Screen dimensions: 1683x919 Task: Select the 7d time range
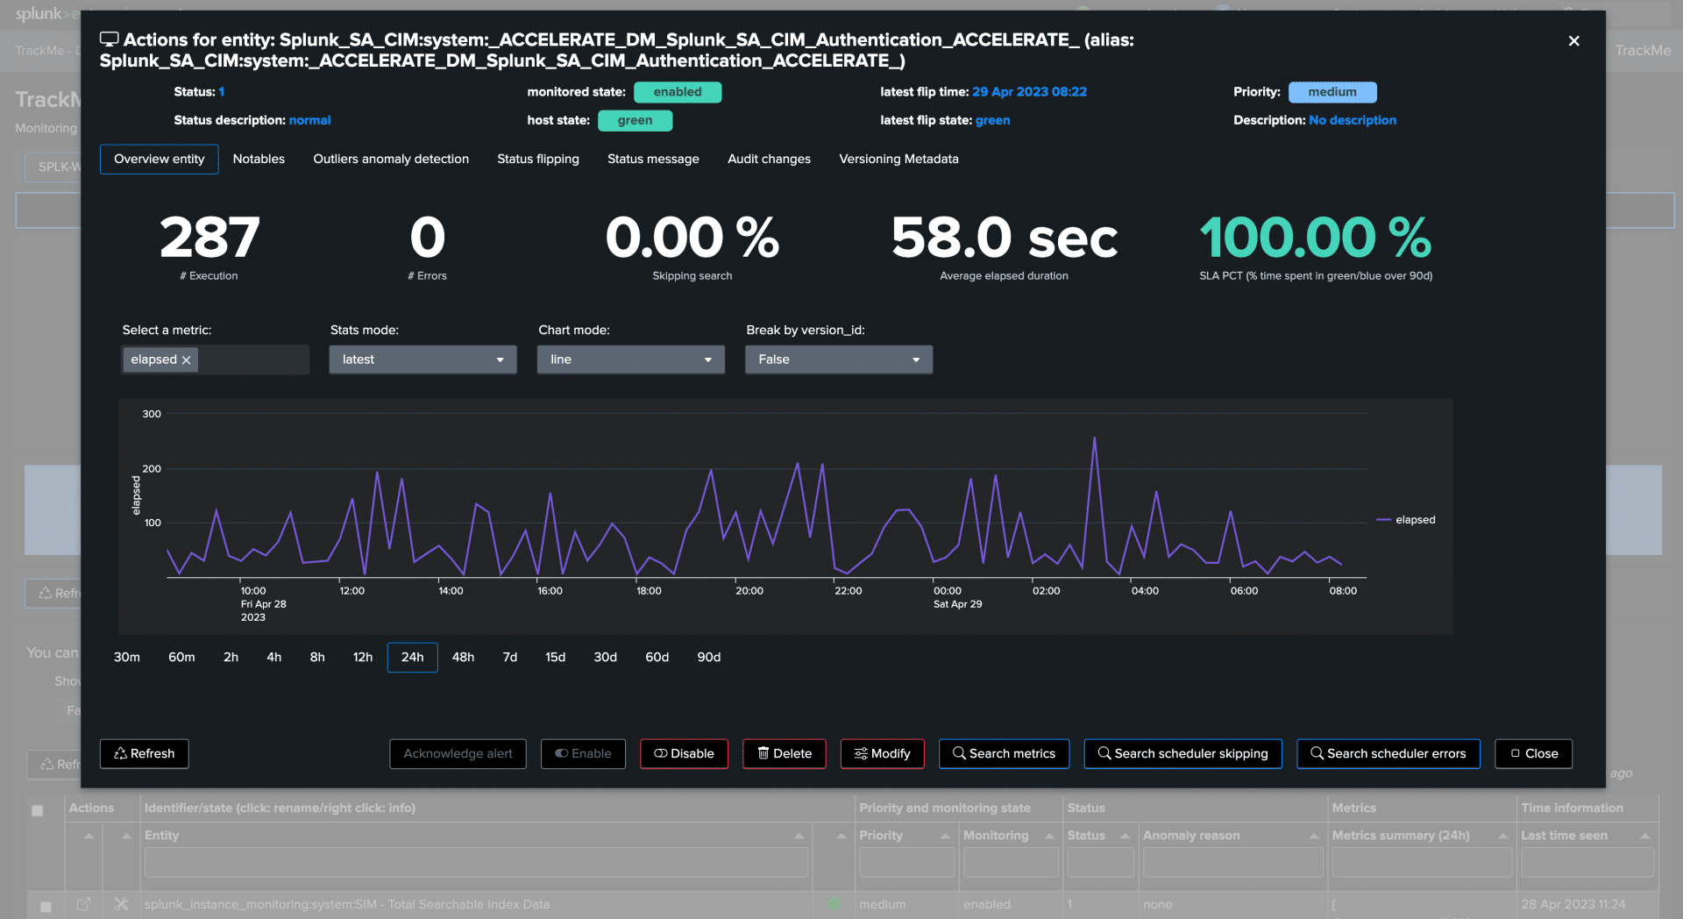509,657
